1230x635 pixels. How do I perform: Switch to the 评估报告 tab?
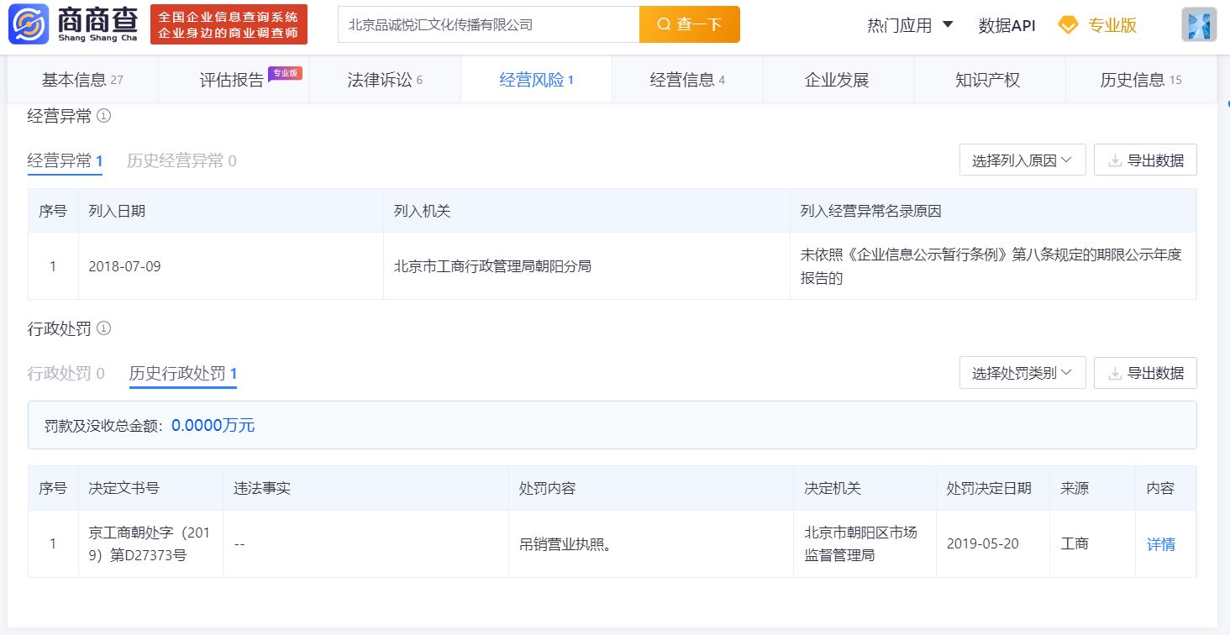(234, 80)
